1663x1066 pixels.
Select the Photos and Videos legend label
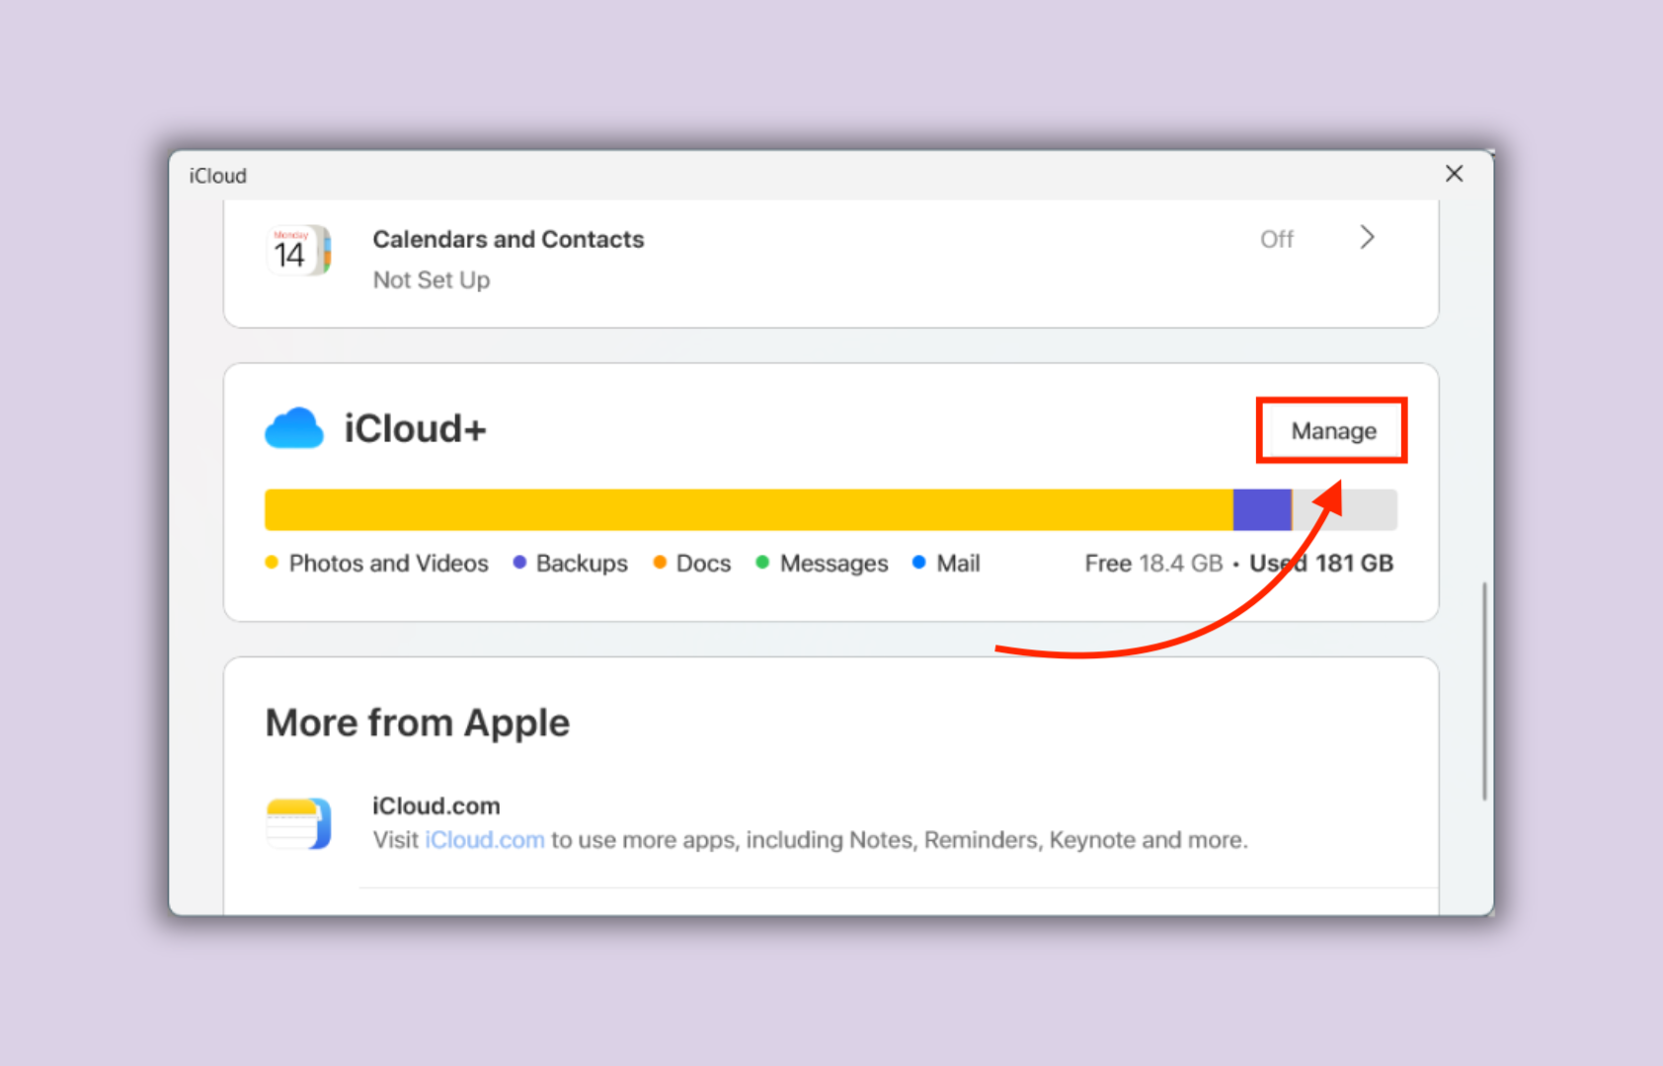point(388,564)
